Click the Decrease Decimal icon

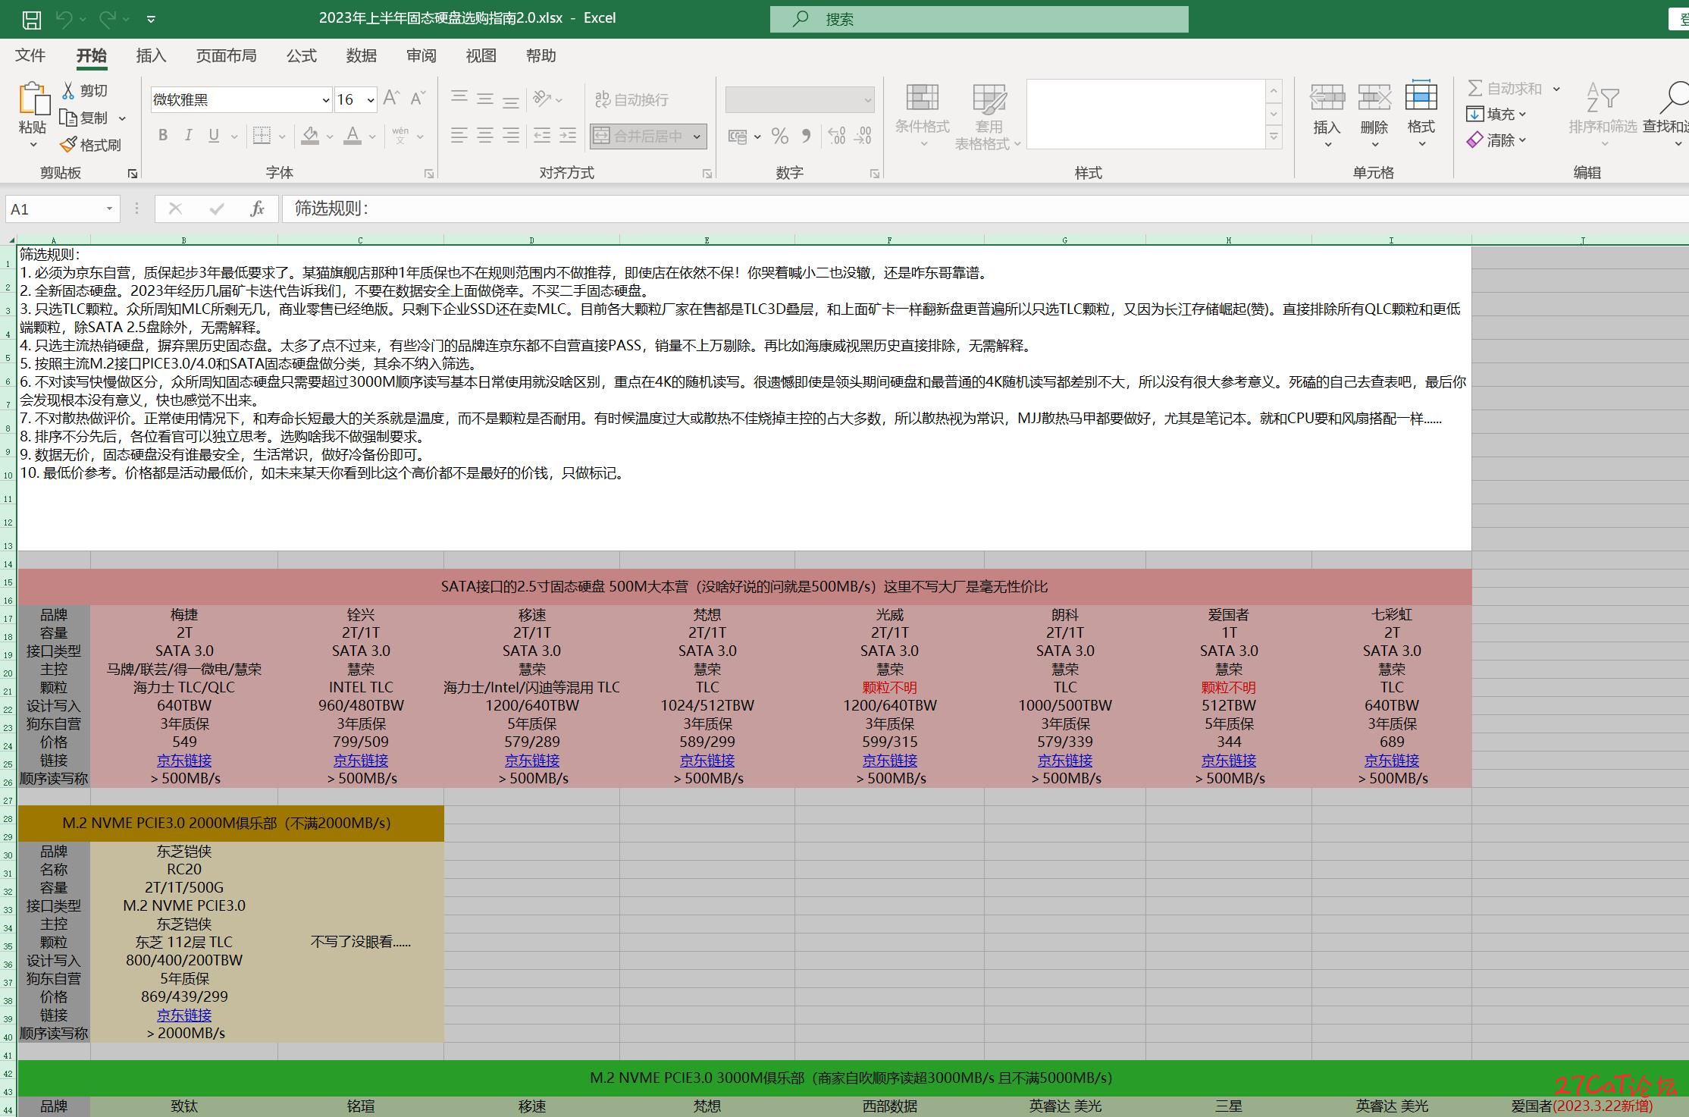863,136
